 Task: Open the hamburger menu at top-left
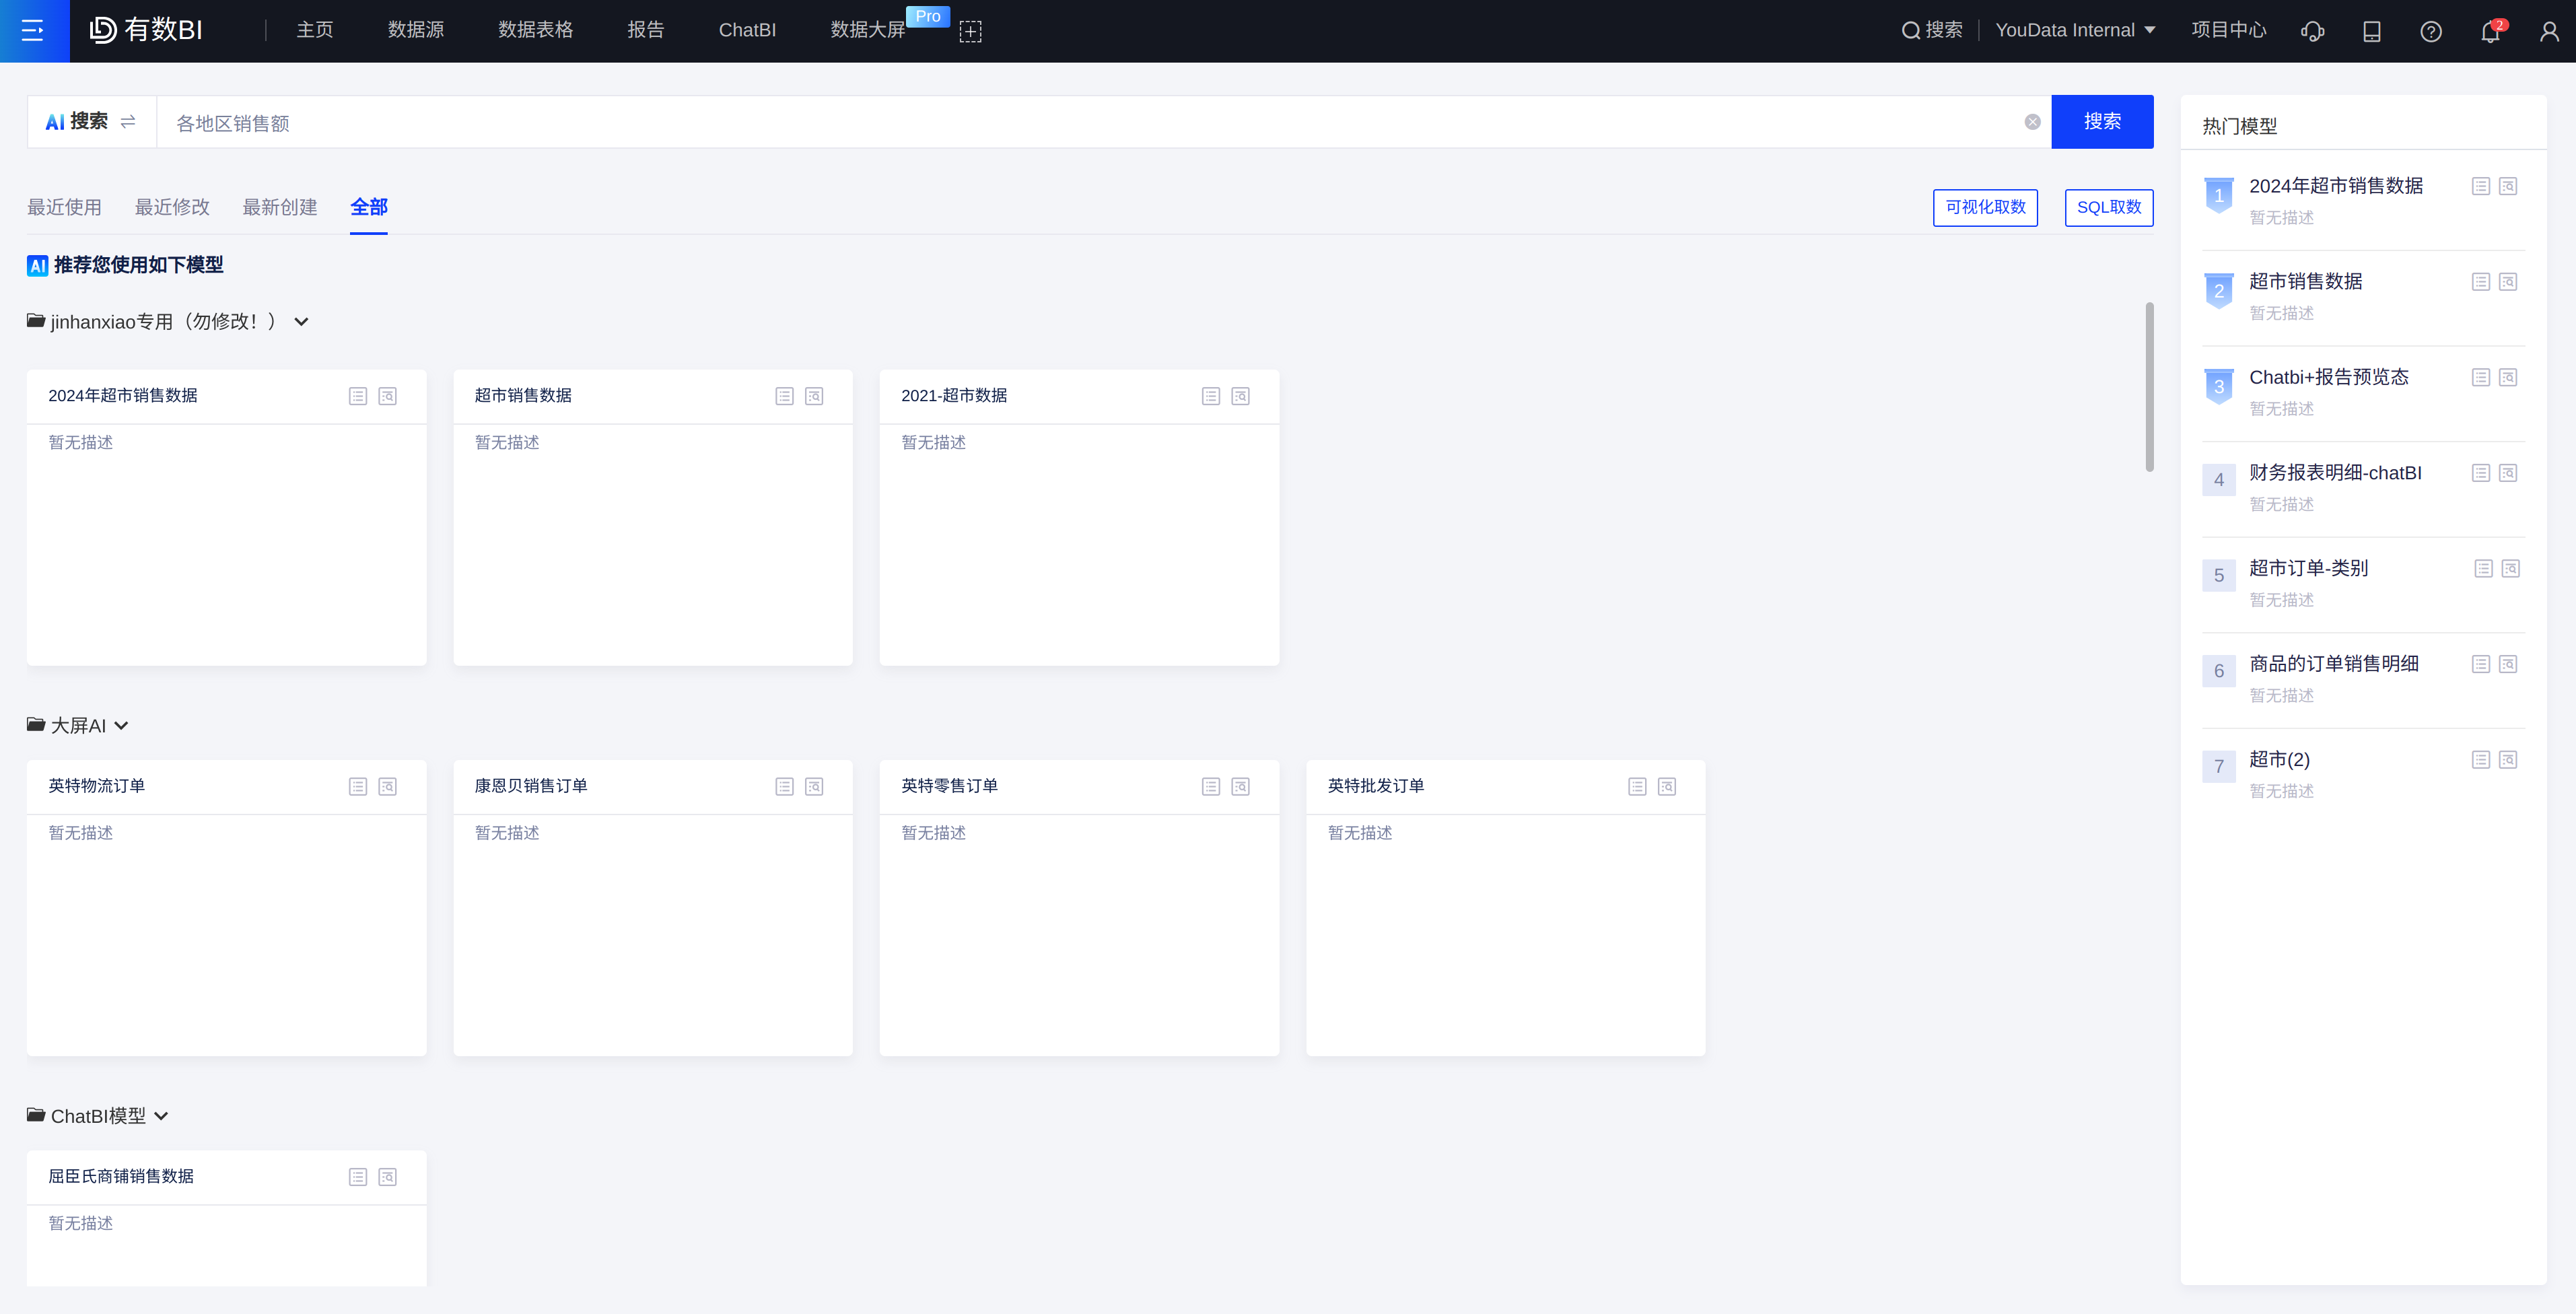(x=33, y=31)
